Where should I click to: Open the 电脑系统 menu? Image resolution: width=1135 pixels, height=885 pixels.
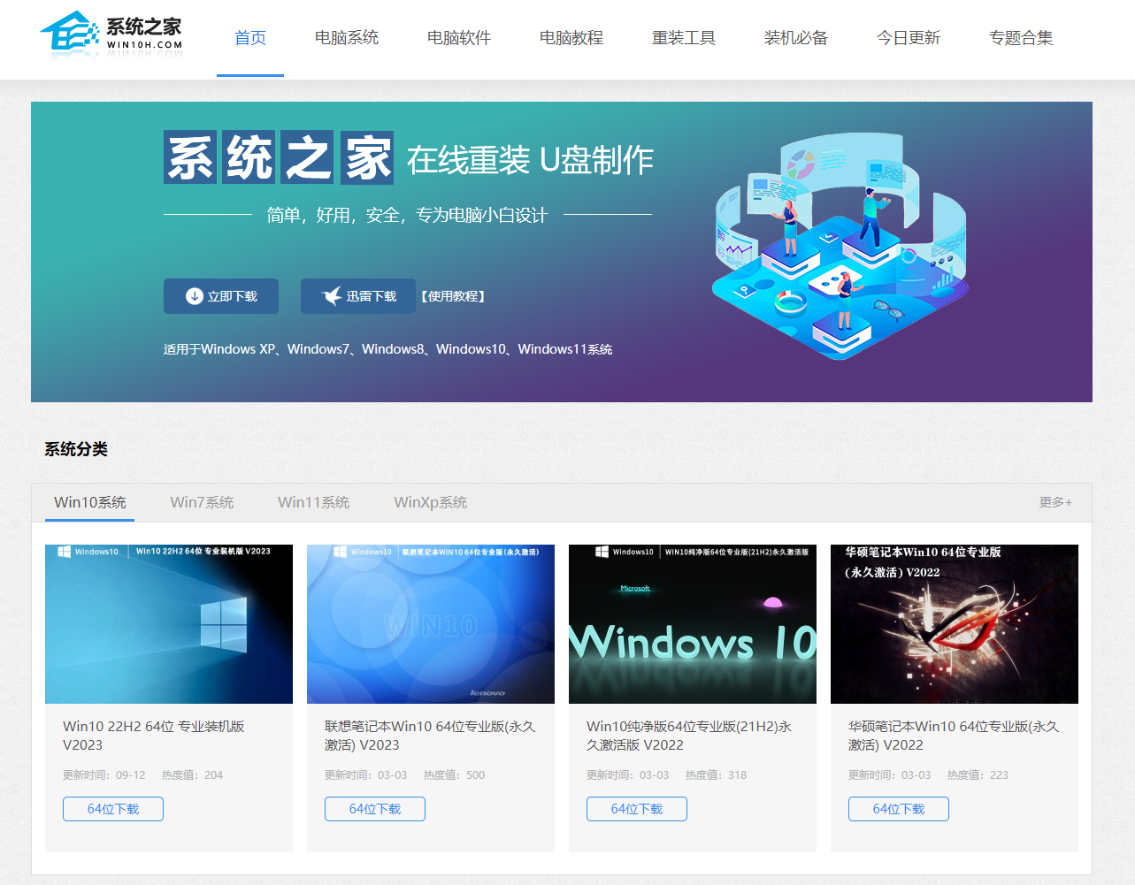(346, 38)
